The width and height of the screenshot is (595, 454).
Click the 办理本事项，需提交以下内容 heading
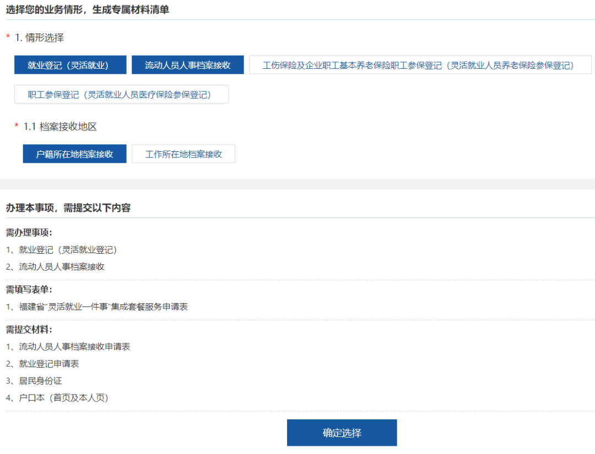pos(68,207)
